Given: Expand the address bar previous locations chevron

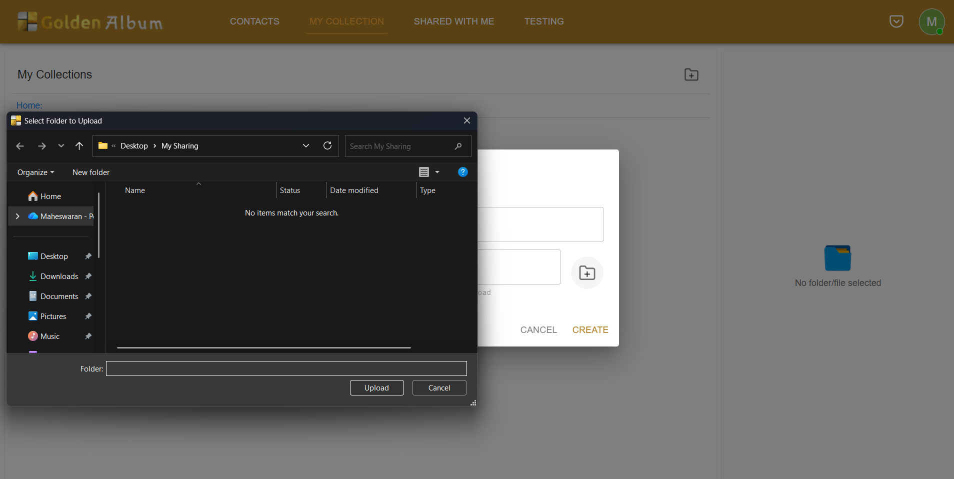Looking at the screenshot, I should click(x=305, y=145).
